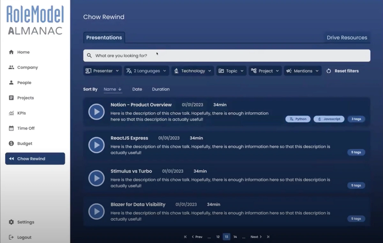Expand the Presenter filter dropdown
This screenshot has height=243, width=383.
[102, 71]
